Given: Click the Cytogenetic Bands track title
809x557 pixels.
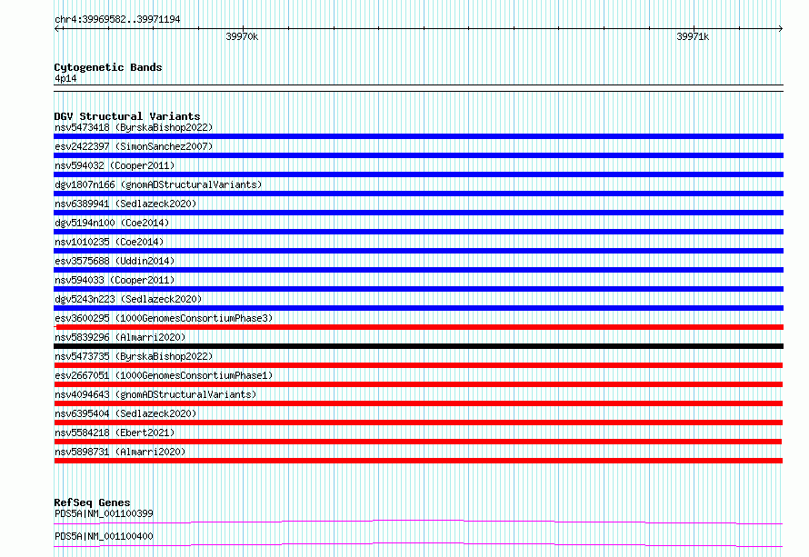Looking at the screenshot, I should pos(108,67).
